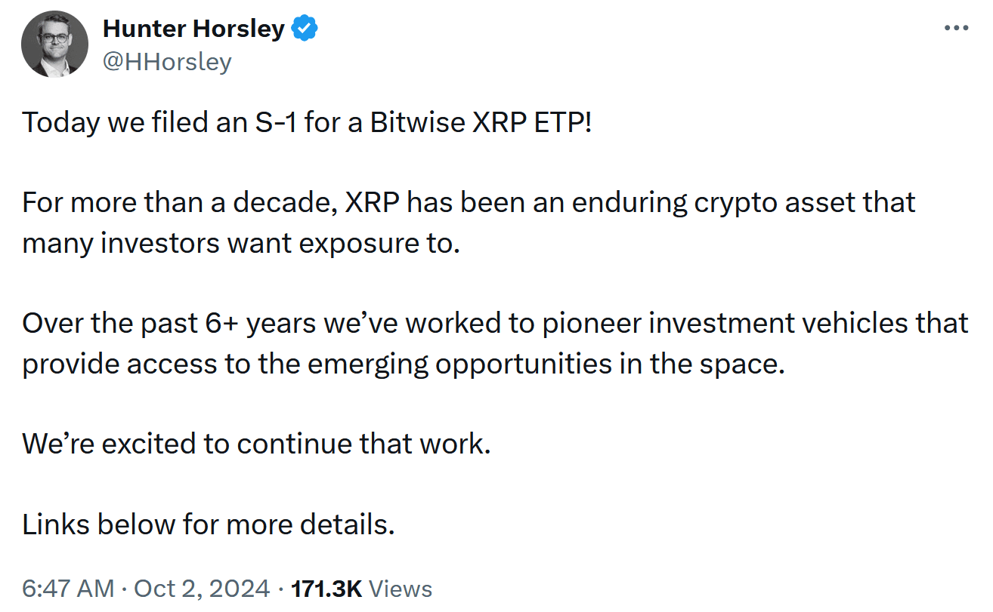993x612 pixels.
Task: Open Hunter Horsley's profile photo
Action: coord(55,45)
